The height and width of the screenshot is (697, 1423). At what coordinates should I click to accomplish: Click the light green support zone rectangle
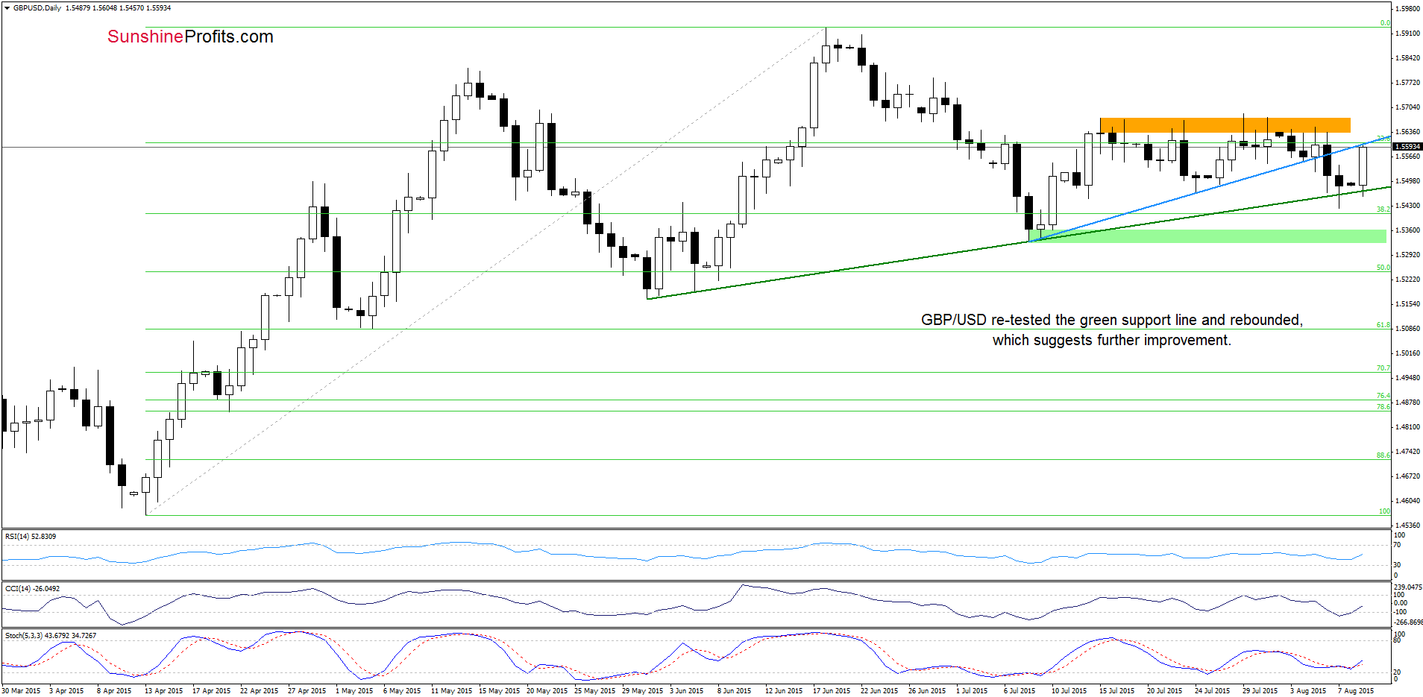point(1207,236)
